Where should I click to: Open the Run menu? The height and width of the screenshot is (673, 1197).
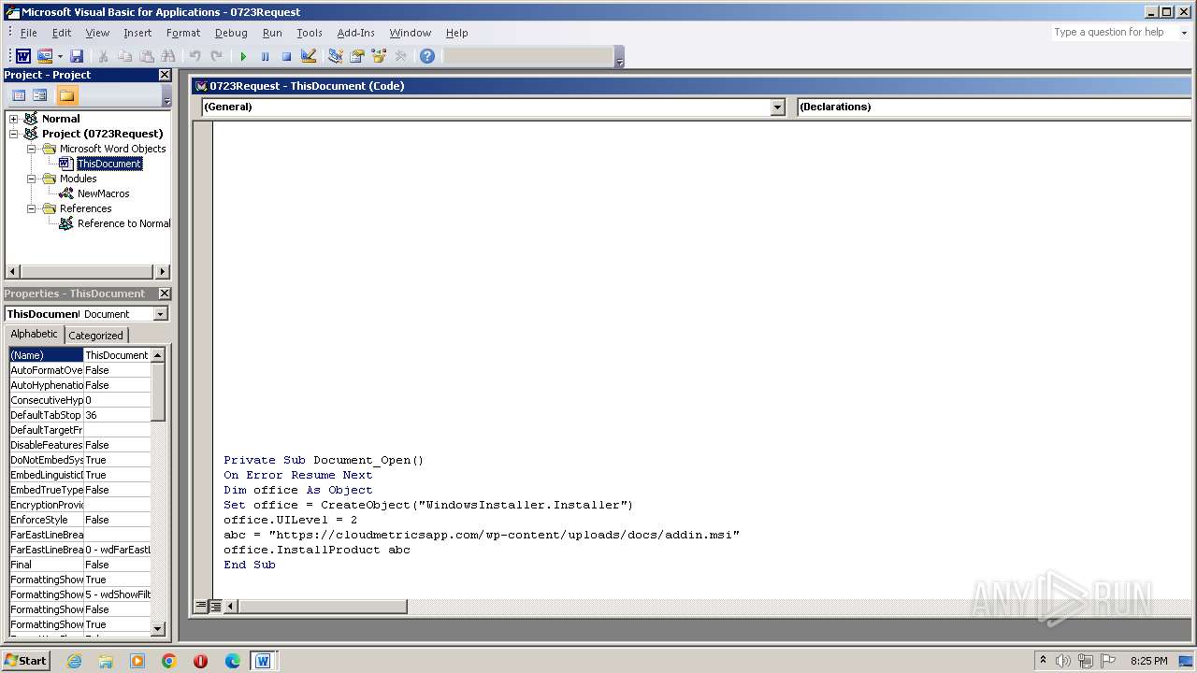(x=272, y=33)
